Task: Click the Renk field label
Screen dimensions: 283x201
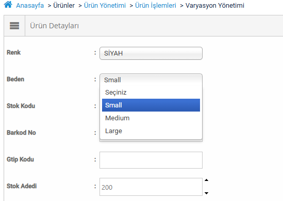Action: [14, 52]
